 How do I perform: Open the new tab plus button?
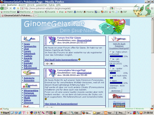[36, 15]
